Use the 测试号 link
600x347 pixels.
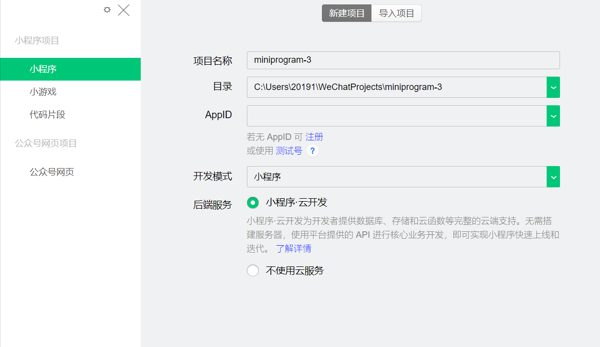pos(289,151)
